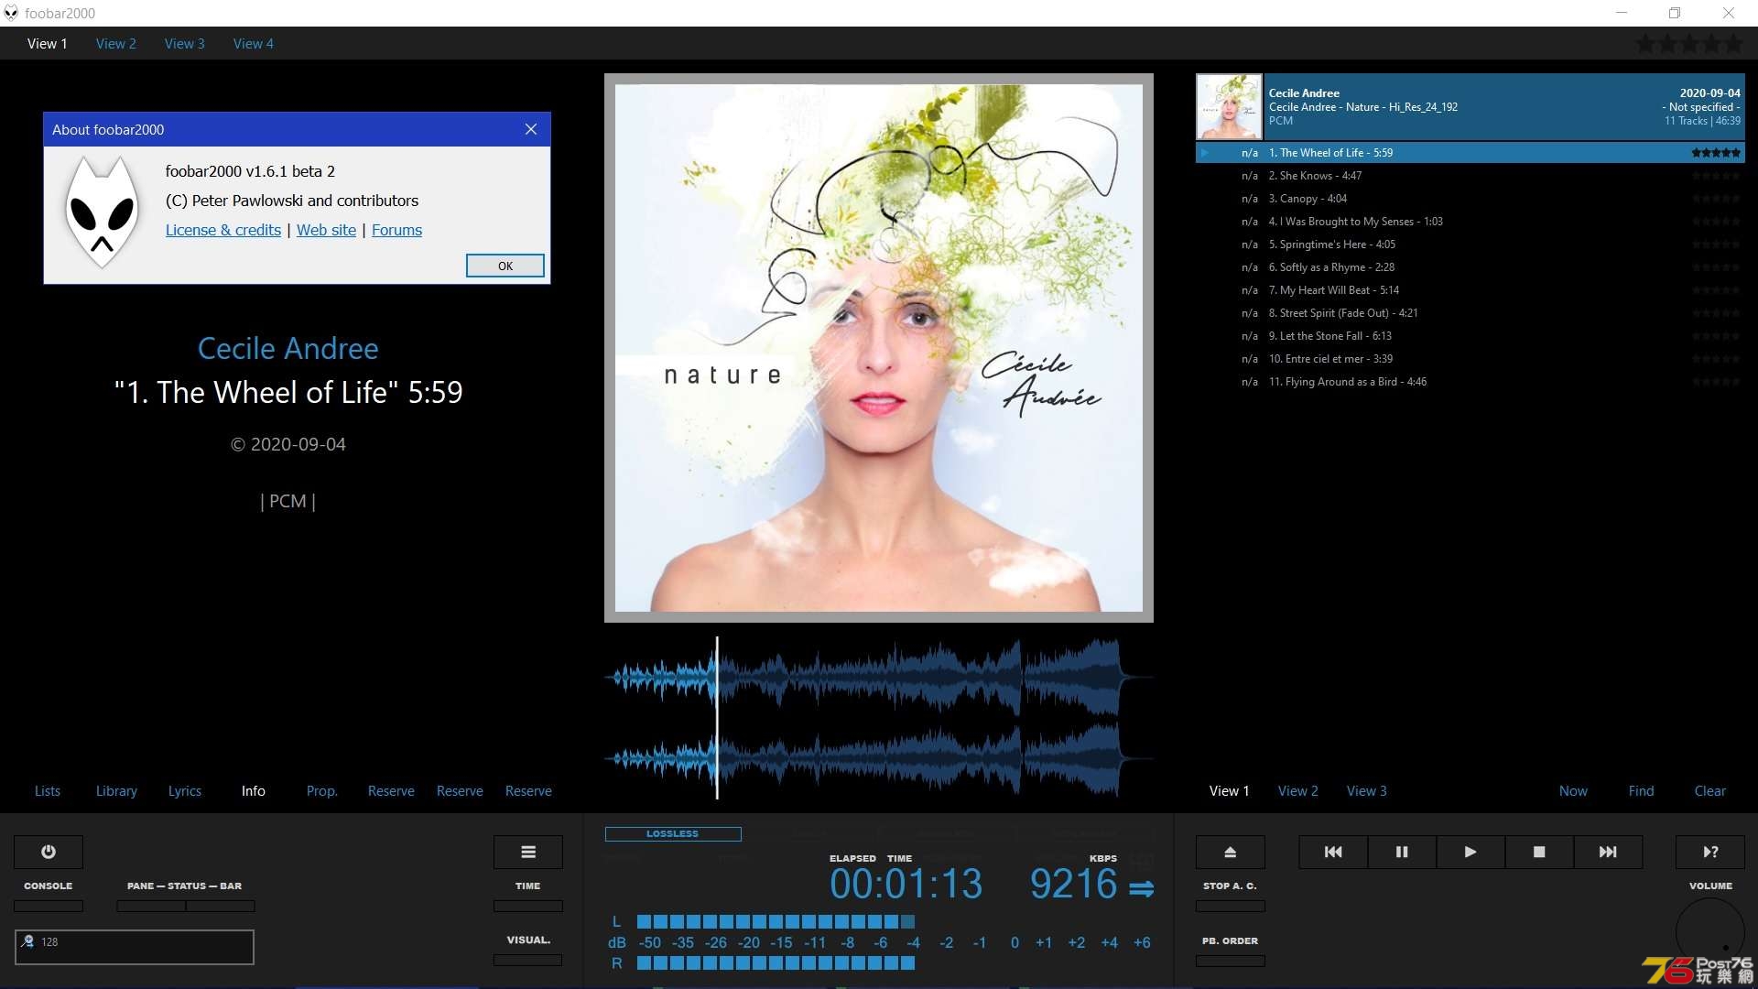Toggle the Time indicator button
1758x989 pixels.
tap(528, 906)
